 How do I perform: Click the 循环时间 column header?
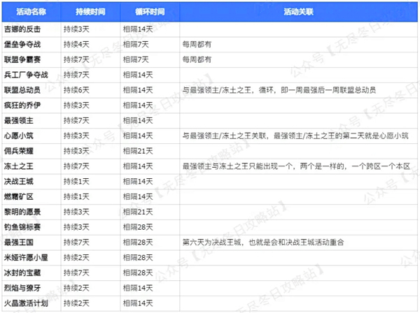150,12
